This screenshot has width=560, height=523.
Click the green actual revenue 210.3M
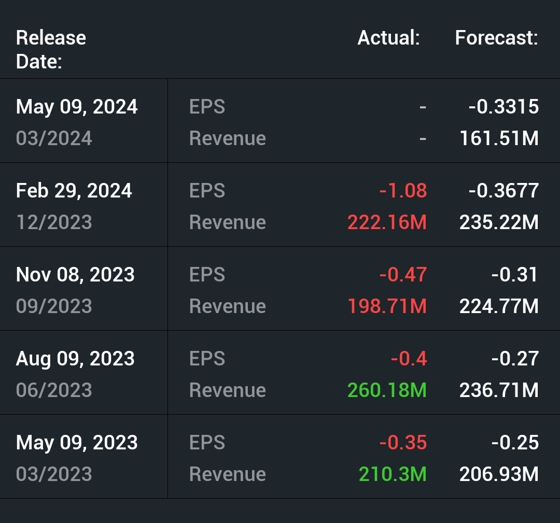click(393, 474)
